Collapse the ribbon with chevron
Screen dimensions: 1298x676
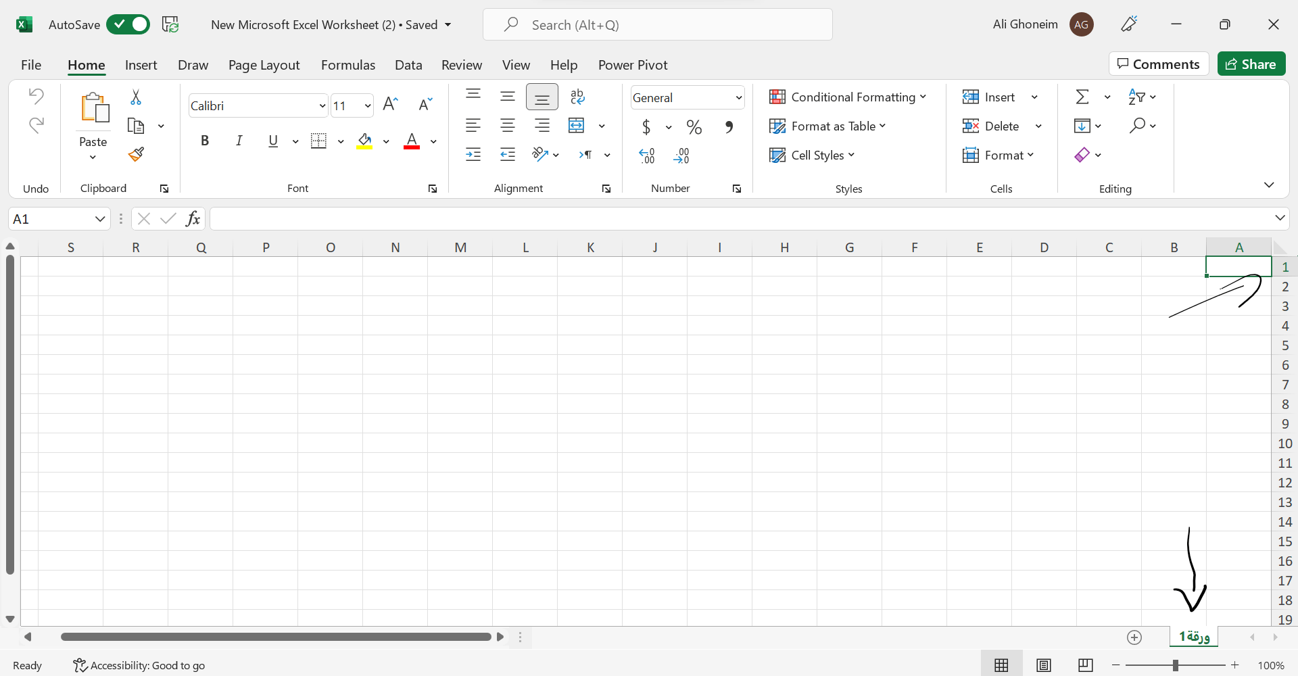tap(1269, 185)
